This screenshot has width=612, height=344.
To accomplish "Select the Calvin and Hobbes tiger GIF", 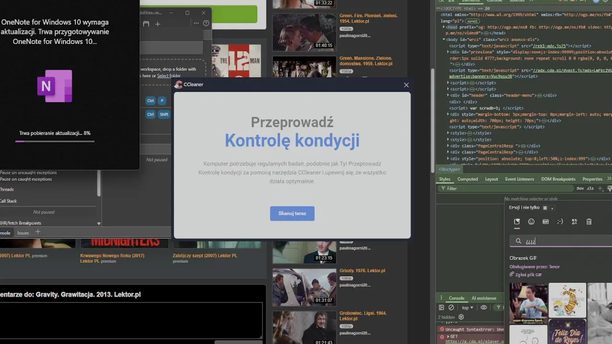I will [x=567, y=300].
